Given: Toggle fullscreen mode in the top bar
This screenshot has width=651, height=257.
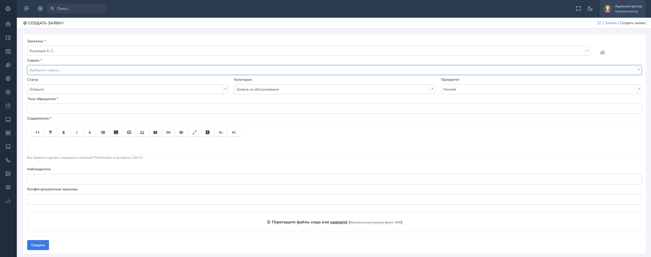Looking at the screenshot, I should (578, 9).
